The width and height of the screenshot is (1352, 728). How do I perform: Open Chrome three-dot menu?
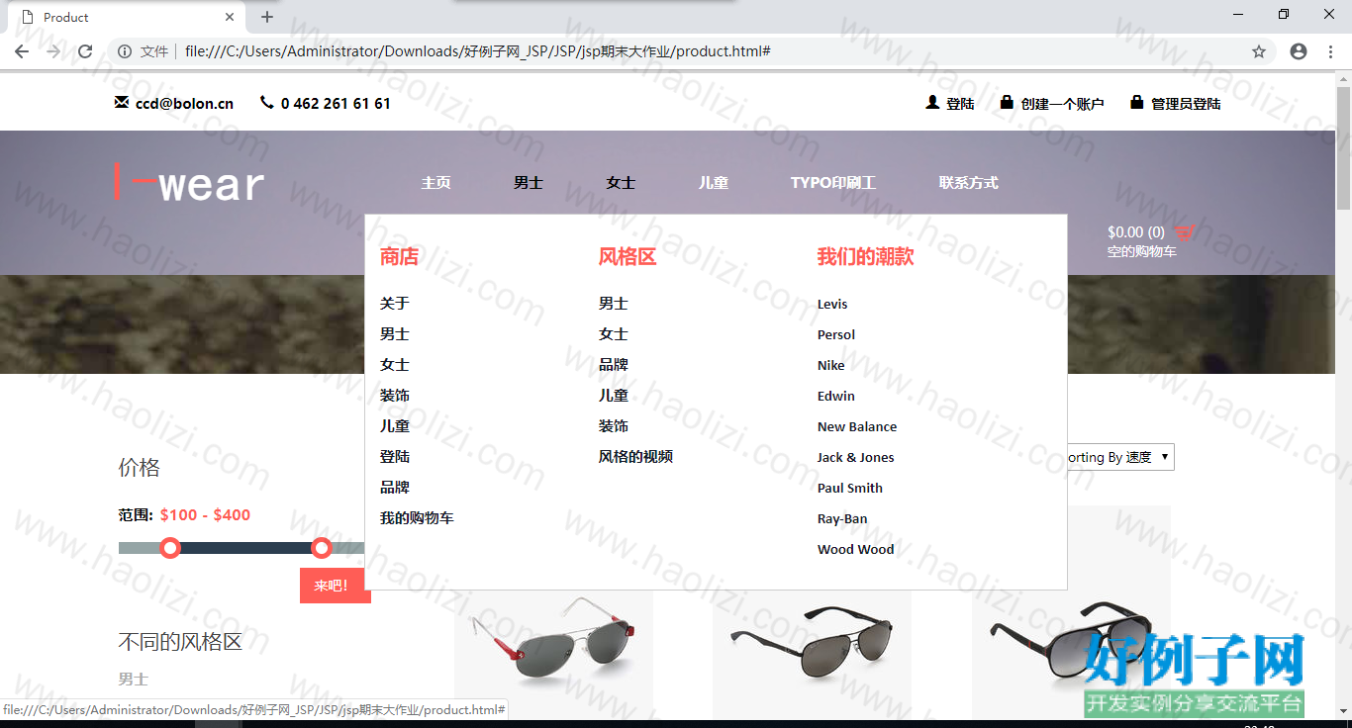(1329, 51)
